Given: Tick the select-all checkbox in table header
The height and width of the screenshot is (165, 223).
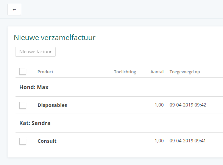Looking at the screenshot, I should coord(23,71).
